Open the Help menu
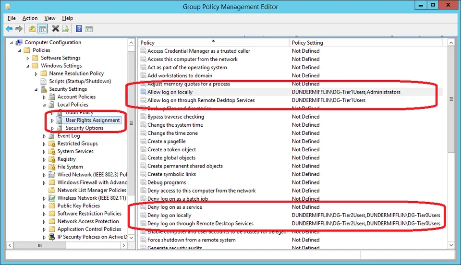This screenshot has height=265, width=461. [68, 18]
